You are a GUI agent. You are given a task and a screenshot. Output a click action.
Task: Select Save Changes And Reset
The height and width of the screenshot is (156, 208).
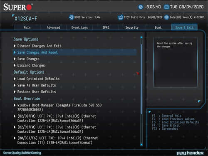[x=75, y=52]
